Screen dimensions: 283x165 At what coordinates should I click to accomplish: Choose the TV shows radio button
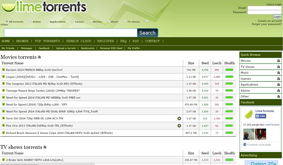(125, 21)
